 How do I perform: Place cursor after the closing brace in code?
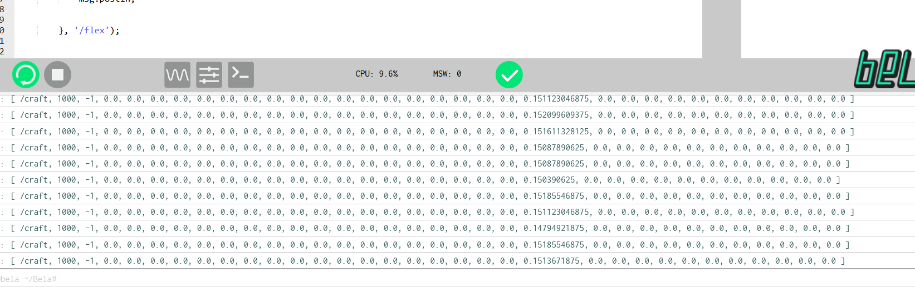pos(64,31)
